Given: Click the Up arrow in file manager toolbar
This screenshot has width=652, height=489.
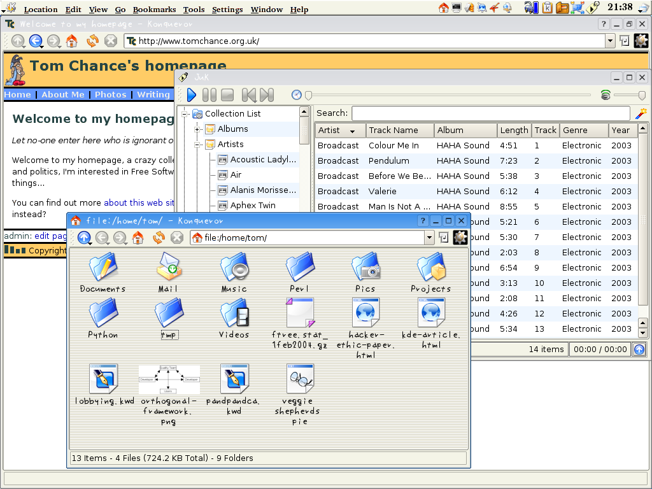Looking at the screenshot, I should 85,237.
